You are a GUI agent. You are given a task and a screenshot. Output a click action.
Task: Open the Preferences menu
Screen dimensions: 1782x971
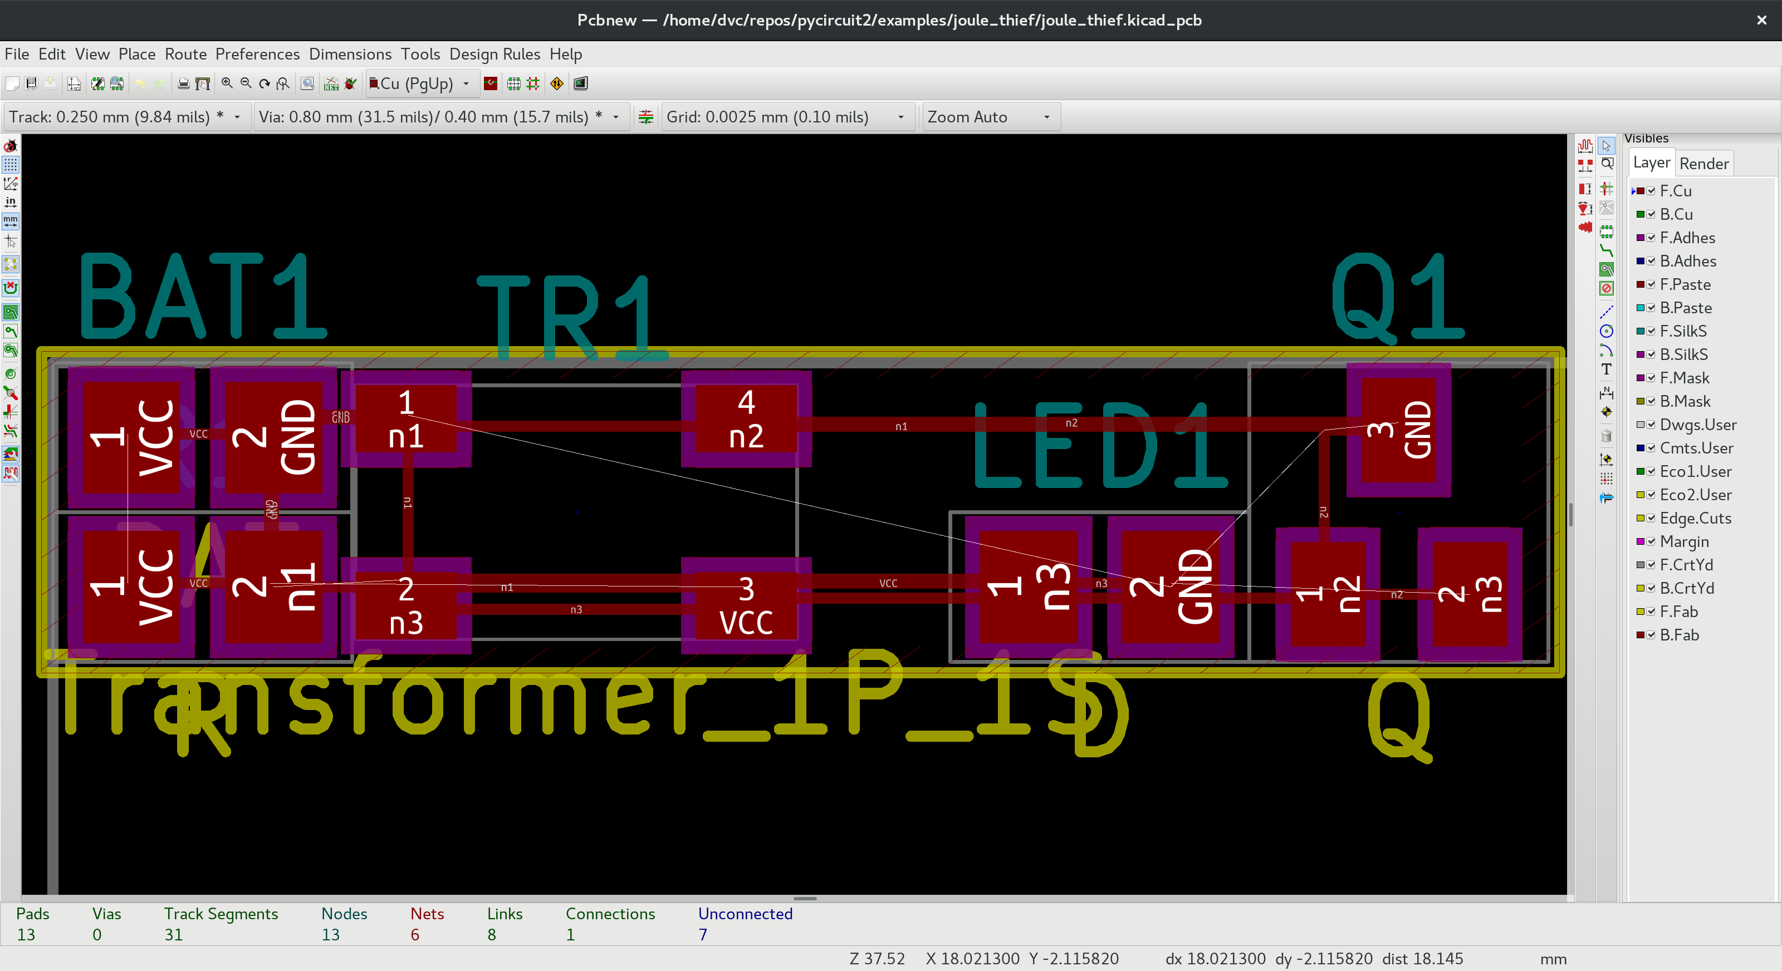click(257, 54)
